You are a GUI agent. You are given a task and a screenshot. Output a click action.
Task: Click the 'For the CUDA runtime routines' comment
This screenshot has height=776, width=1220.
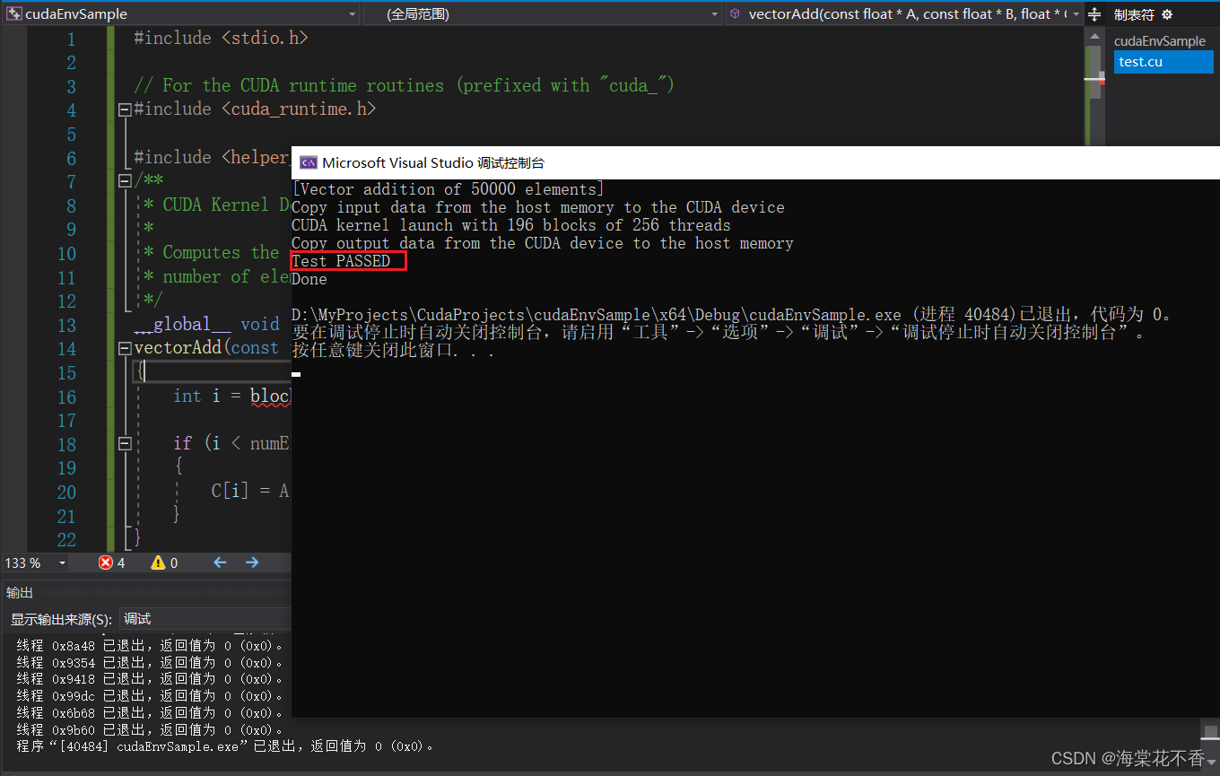404,85
